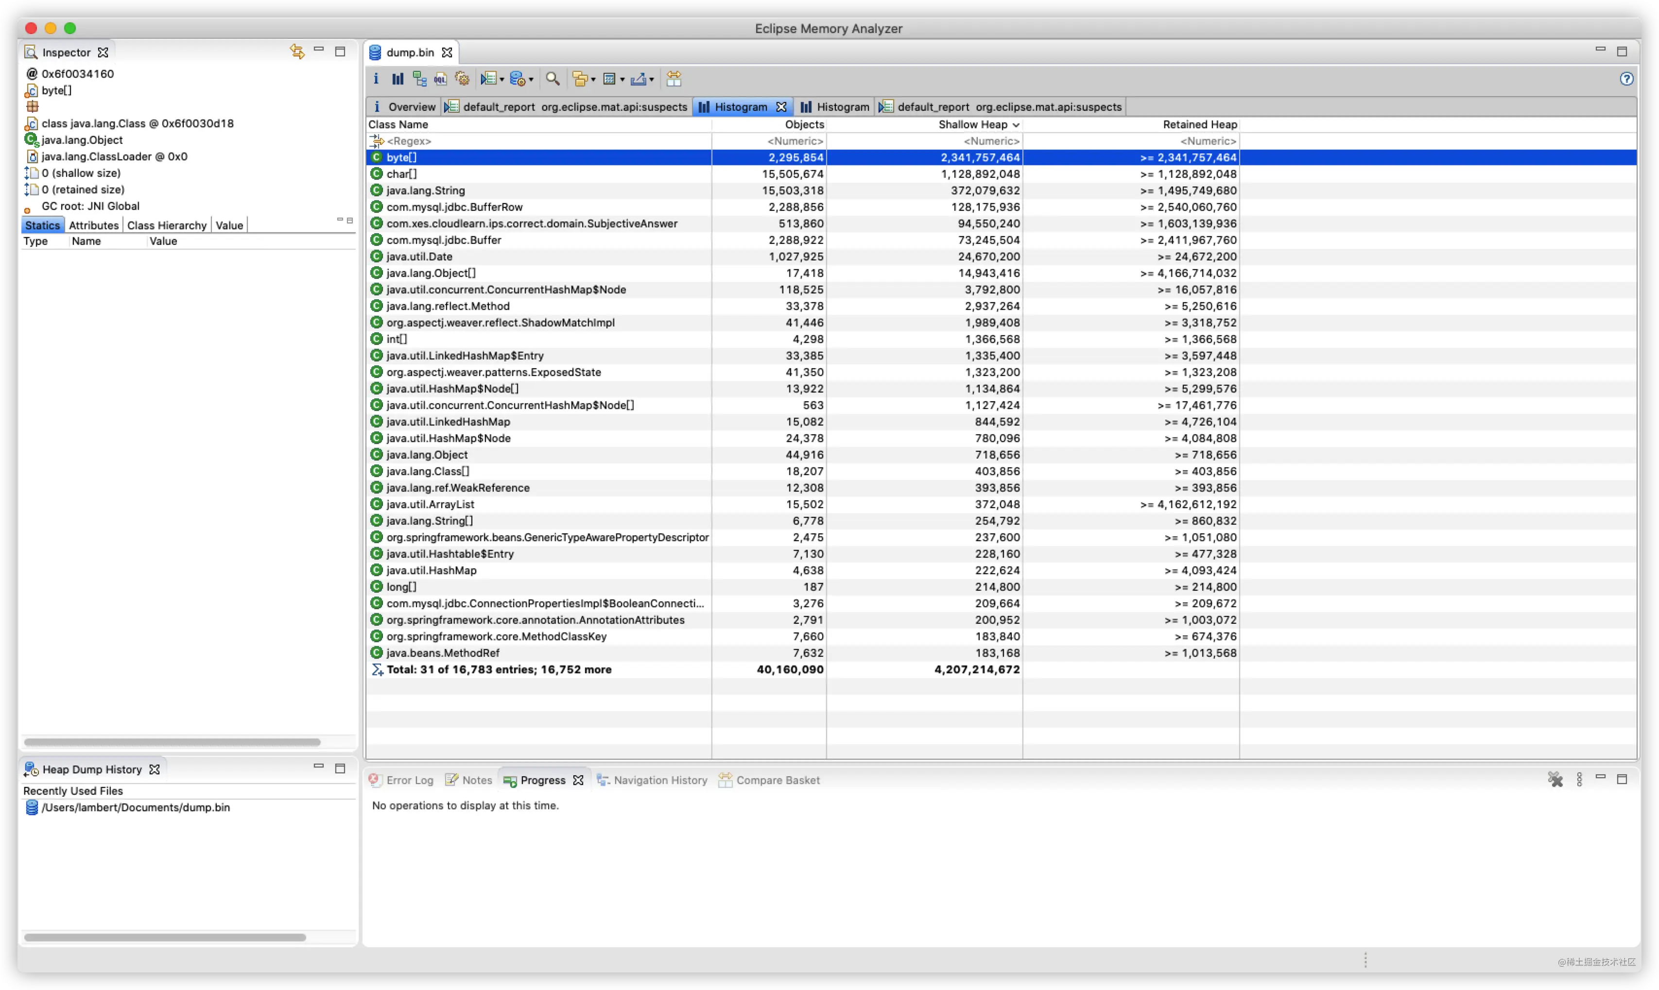Click 'GC root: JNI Global' in Inspector
Screen dimensions: 1659x990
(90, 206)
